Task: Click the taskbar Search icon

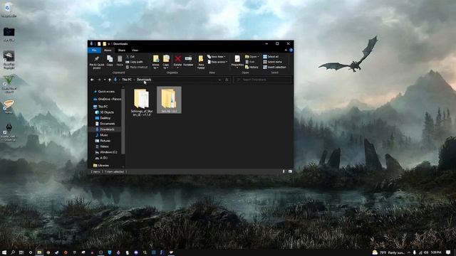Action: pyautogui.click(x=13, y=252)
